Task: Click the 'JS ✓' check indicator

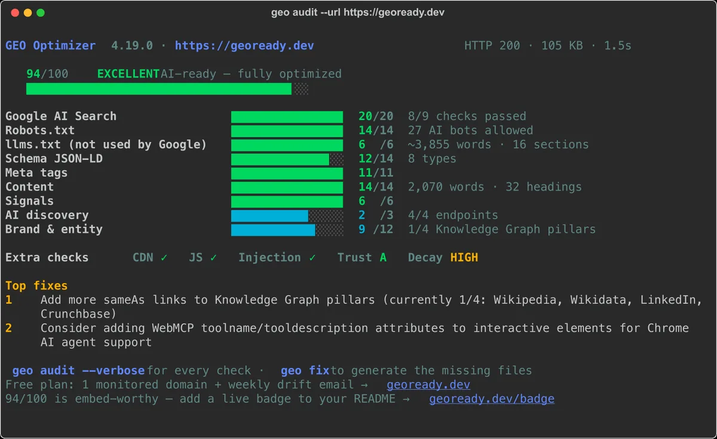Action: 203,257
